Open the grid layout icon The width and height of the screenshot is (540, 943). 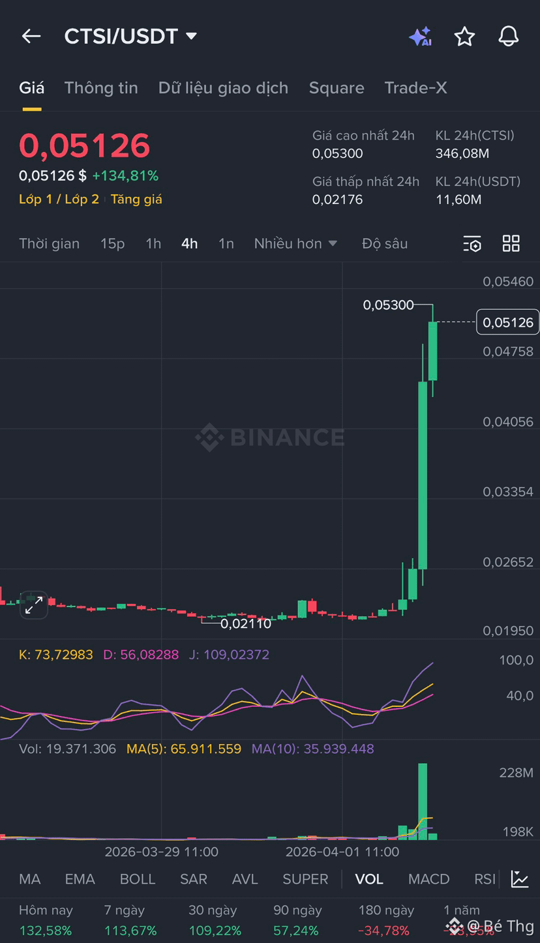pyautogui.click(x=511, y=244)
